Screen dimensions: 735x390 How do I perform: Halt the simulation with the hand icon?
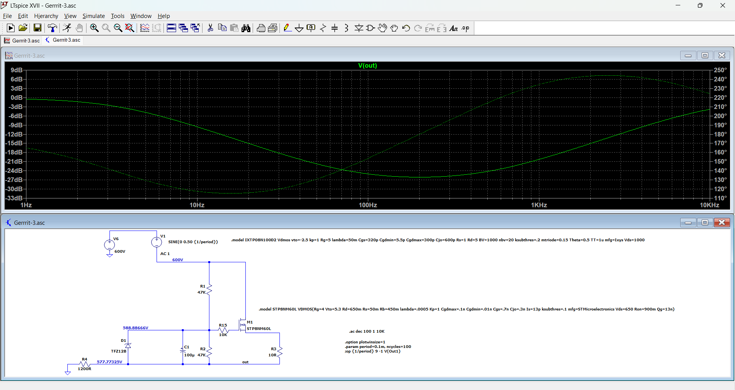click(79, 28)
